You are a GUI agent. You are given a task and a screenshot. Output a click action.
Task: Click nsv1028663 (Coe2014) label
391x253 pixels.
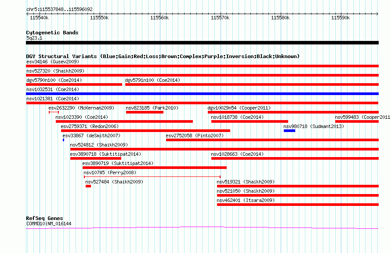[237, 154]
